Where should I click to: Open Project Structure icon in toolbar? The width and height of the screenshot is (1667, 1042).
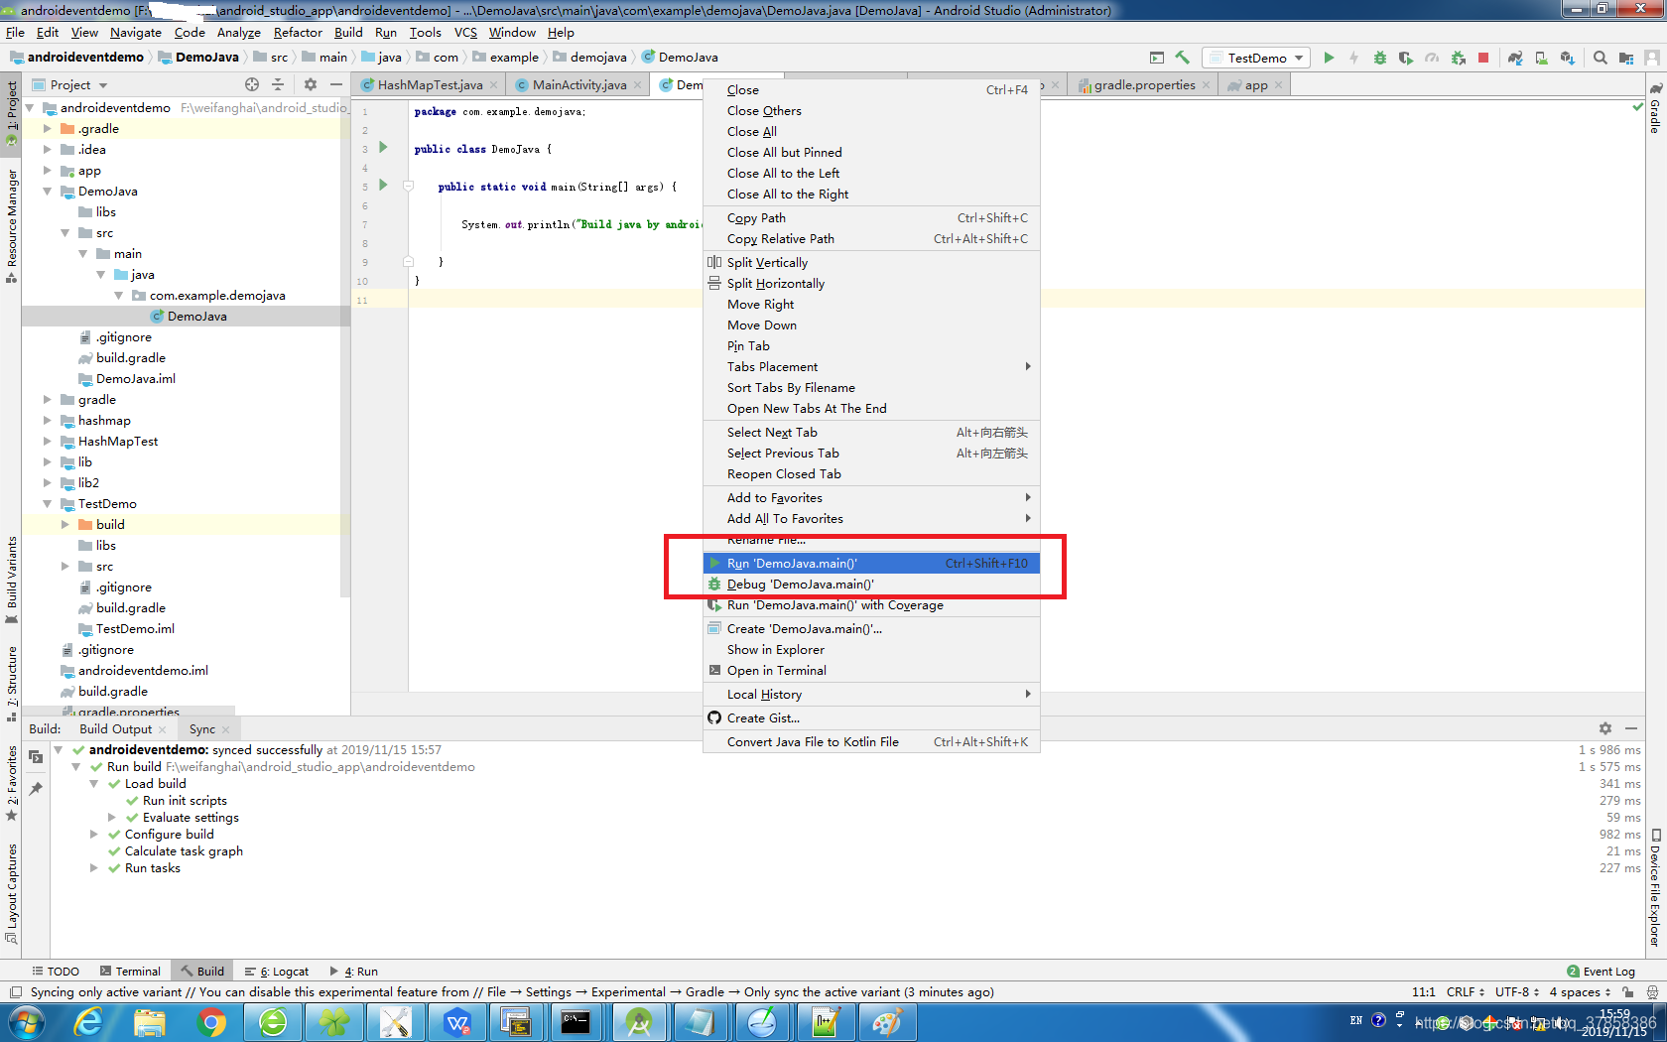(1625, 58)
